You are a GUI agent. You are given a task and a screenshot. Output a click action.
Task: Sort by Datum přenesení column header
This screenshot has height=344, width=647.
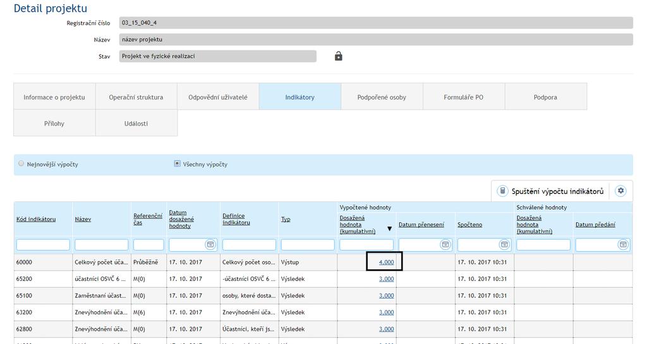(421, 225)
